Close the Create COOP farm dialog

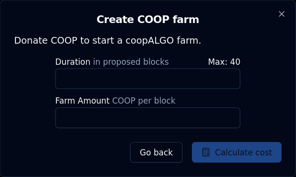[282, 14]
